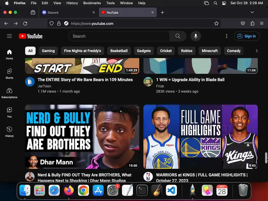Reload the page in Firefox
The width and height of the screenshot is (268, 201).
25,23
